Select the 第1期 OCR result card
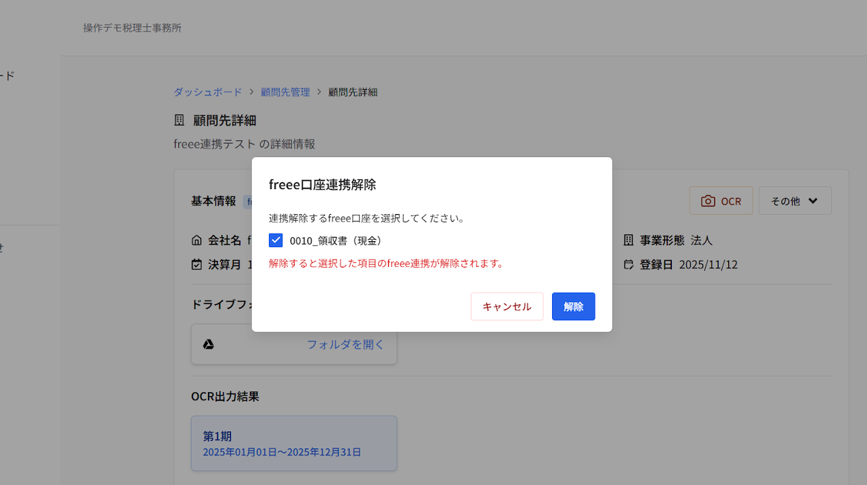The image size is (867, 485). pos(294,444)
